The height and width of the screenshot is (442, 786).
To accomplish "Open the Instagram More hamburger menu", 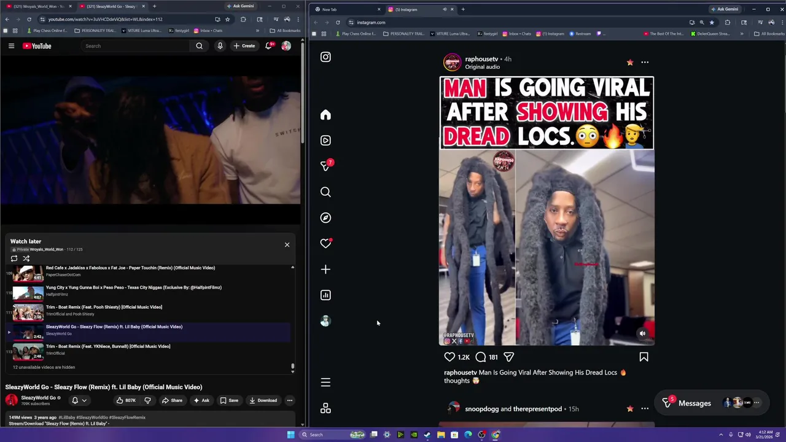I will (325, 382).
